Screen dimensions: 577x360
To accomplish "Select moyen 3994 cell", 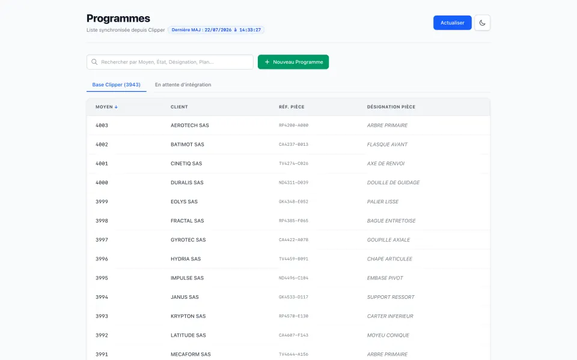I will 102,297.
